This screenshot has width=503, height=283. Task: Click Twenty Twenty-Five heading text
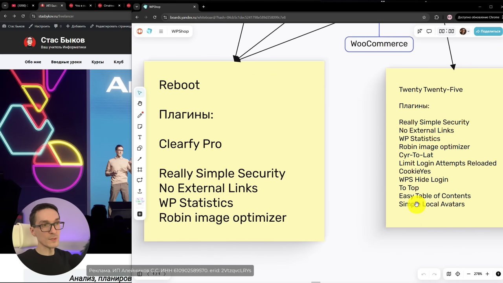[x=431, y=90]
